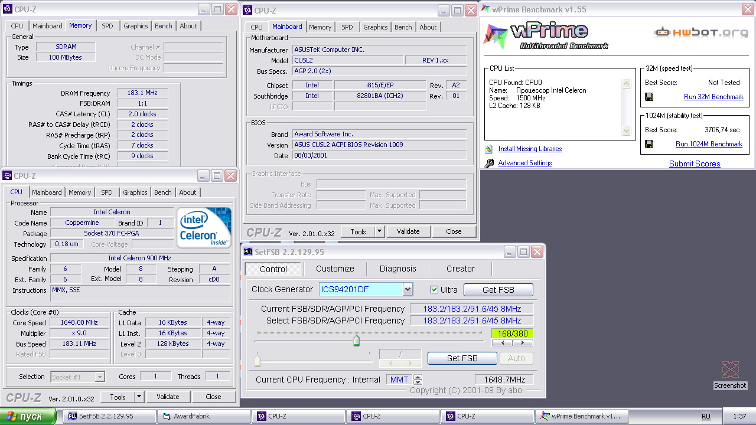Click the Advanced Settings magnifier-key icon
Viewport: 756px width, 425px height.
tap(489, 164)
